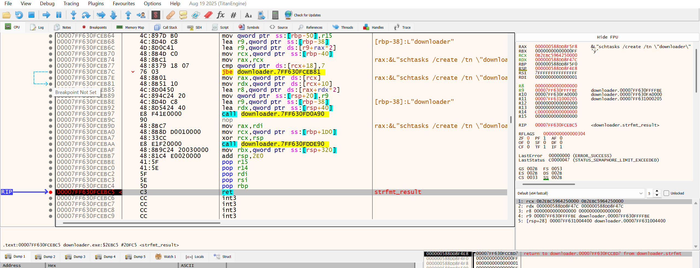The height and width of the screenshot is (268, 700).
Task: Increase the argument count stepper
Action: coord(657,191)
